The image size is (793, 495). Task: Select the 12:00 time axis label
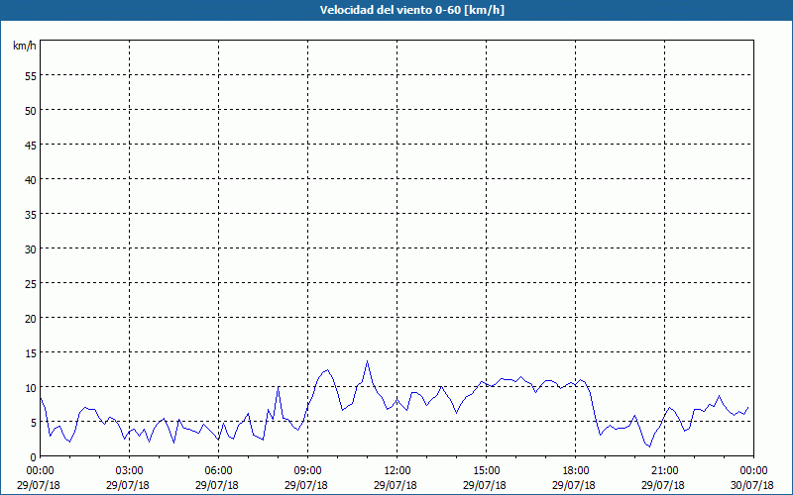tap(397, 471)
